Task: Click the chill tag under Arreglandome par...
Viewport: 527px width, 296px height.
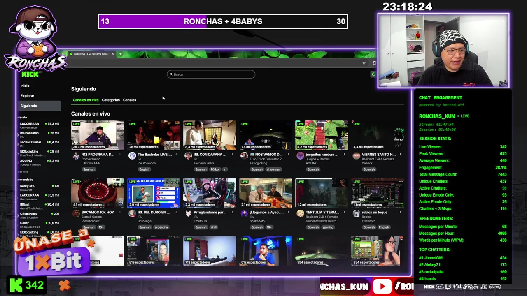Action: coord(213,227)
